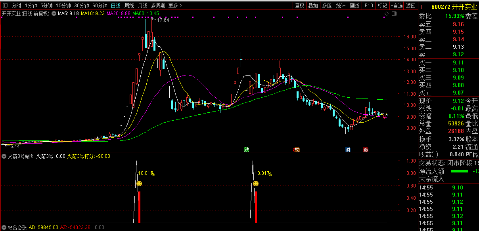Click the 17.64 peak price label
Viewport: 479px width, 231px height.
point(163,20)
